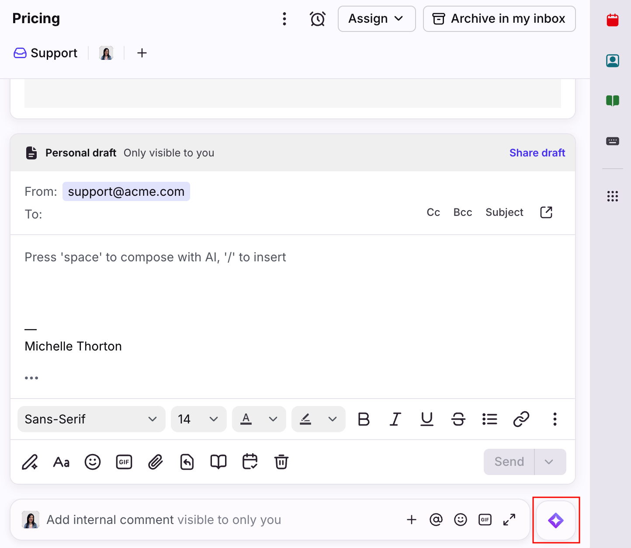Toggle bold formatting

point(364,419)
